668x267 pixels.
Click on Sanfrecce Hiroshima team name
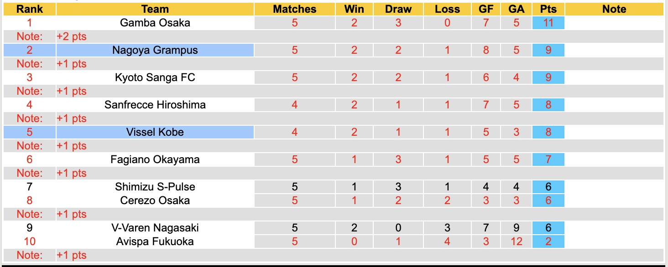point(155,105)
